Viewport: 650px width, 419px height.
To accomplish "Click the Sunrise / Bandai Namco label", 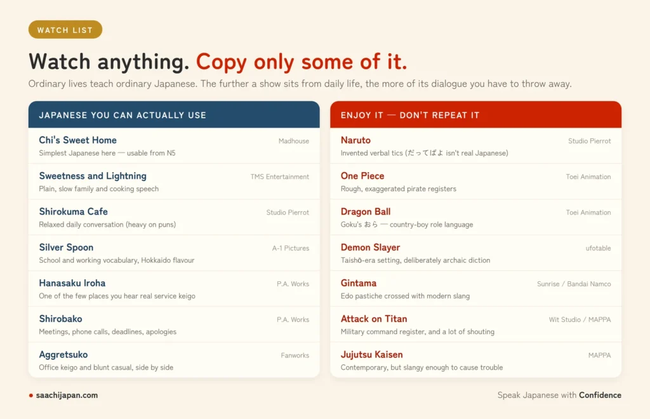I will (x=574, y=284).
